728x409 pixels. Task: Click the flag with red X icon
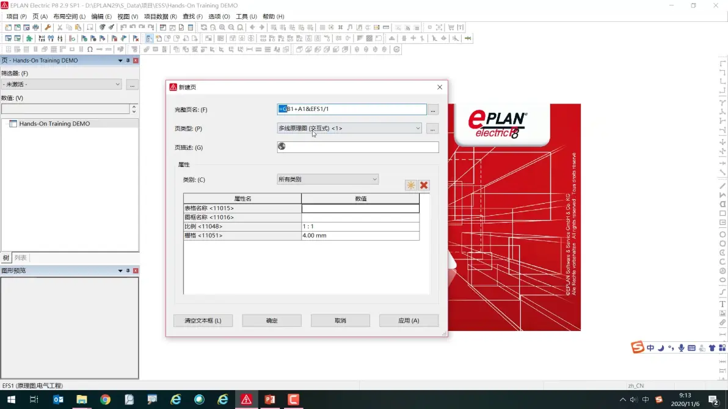(136, 38)
